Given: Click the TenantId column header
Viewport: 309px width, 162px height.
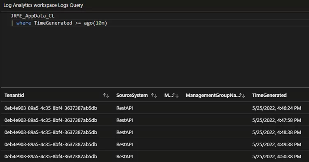Looking at the screenshot, I should (14, 95).
